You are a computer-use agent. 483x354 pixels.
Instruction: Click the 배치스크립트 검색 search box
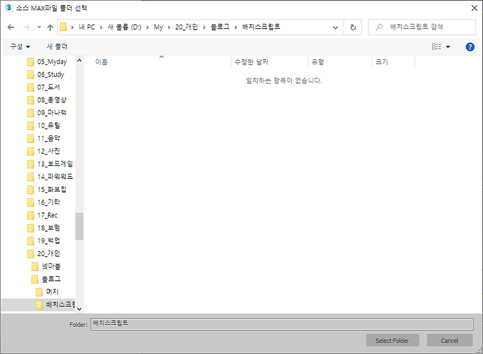(422, 27)
